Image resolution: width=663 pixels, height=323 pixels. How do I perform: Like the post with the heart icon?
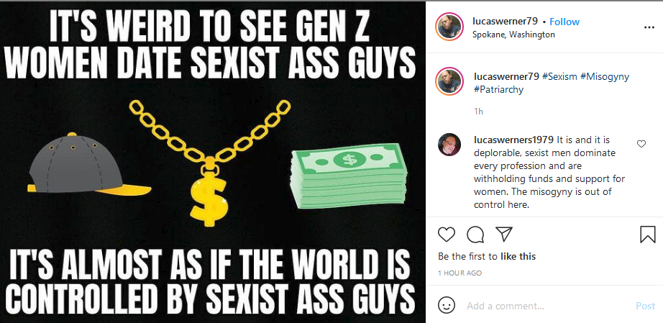[x=446, y=235]
